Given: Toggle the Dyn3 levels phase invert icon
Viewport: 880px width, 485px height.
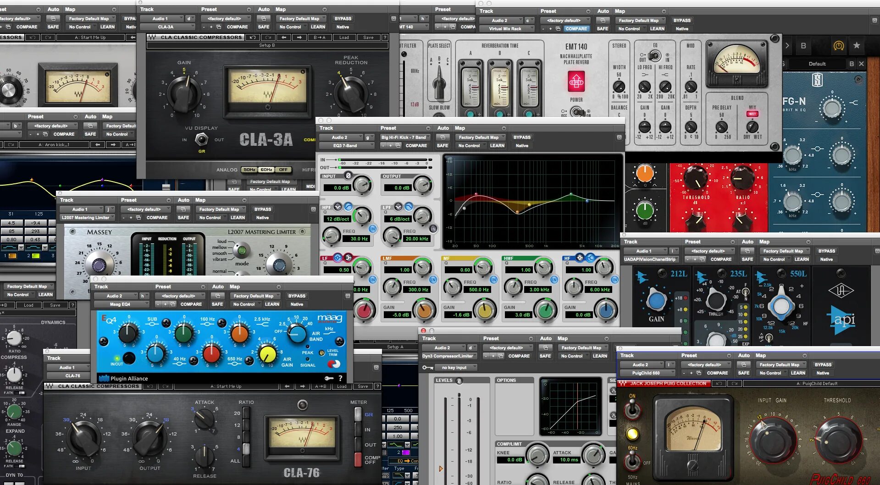Looking at the screenshot, I should (459, 380).
